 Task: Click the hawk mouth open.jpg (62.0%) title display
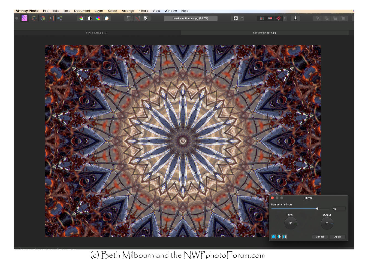(x=191, y=18)
